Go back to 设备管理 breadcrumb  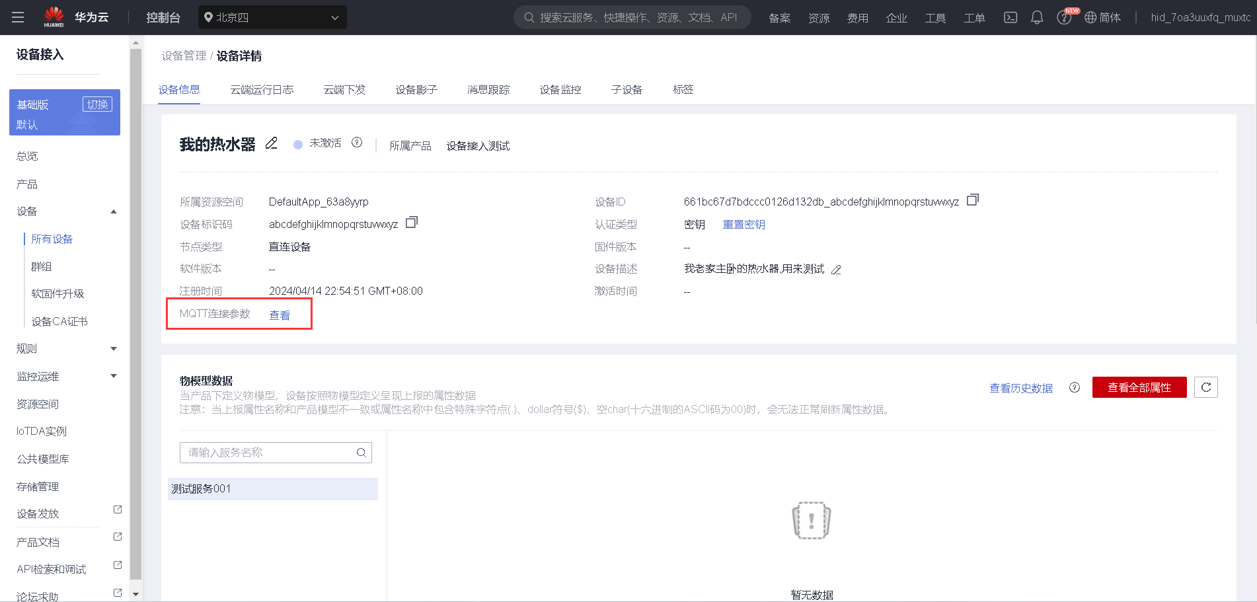point(184,56)
